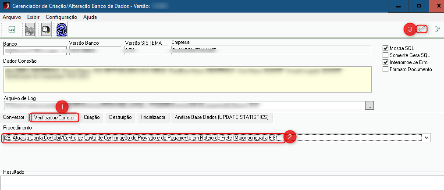Open the Configuração menu
The image size is (444, 190).
pos(61,17)
